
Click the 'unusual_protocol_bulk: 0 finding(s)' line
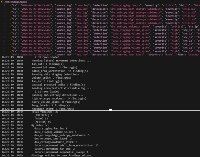58,84
